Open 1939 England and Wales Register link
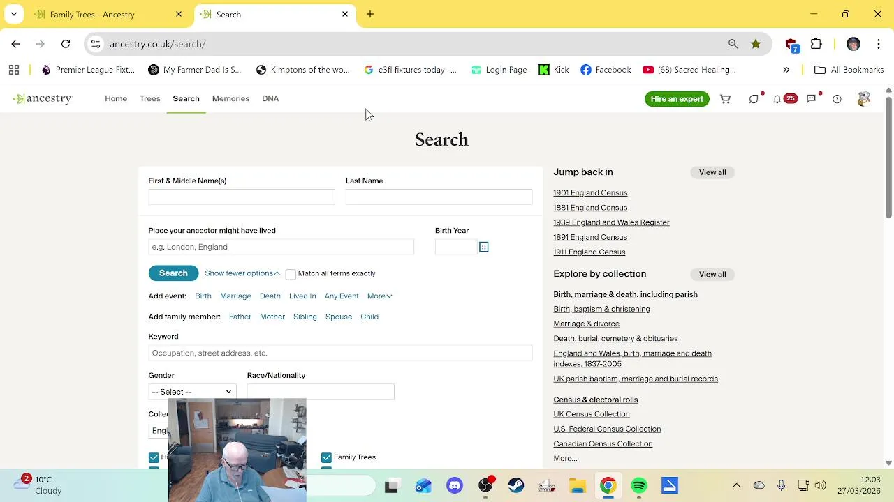Screen dimensions: 894x502 click(611, 222)
